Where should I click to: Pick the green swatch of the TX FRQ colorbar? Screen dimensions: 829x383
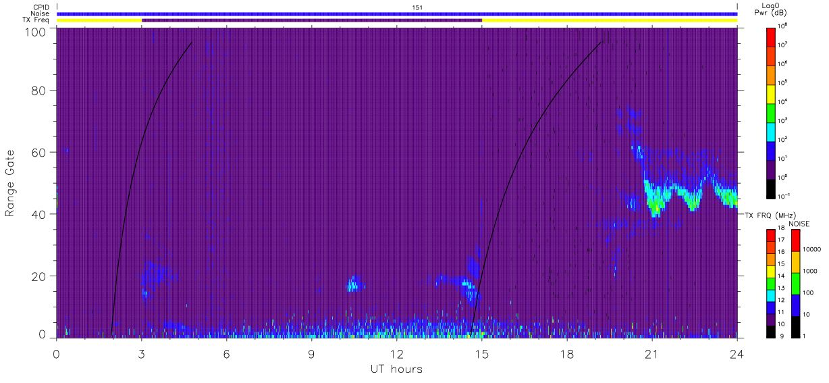pos(771,284)
